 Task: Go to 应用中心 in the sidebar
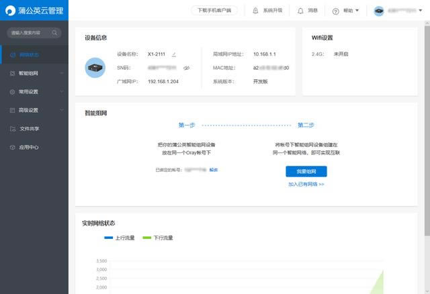[x=29, y=147]
